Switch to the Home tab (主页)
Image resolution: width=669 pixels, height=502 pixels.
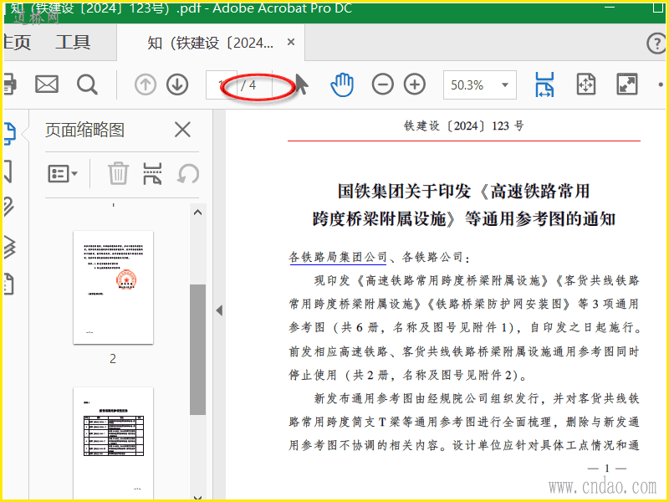(x=17, y=43)
